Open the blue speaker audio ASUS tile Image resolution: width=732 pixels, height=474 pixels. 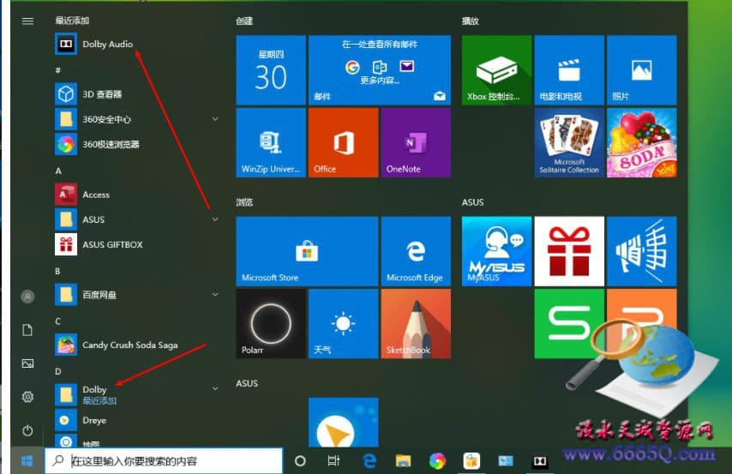coord(641,251)
